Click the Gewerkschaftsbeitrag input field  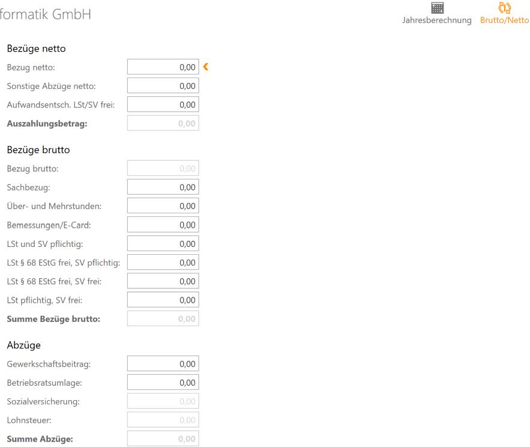163,363
